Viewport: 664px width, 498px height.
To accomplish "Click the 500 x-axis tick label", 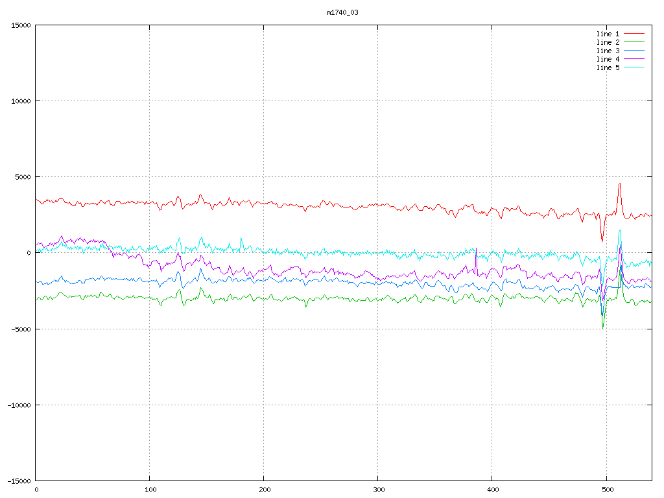I will click(x=606, y=490).
